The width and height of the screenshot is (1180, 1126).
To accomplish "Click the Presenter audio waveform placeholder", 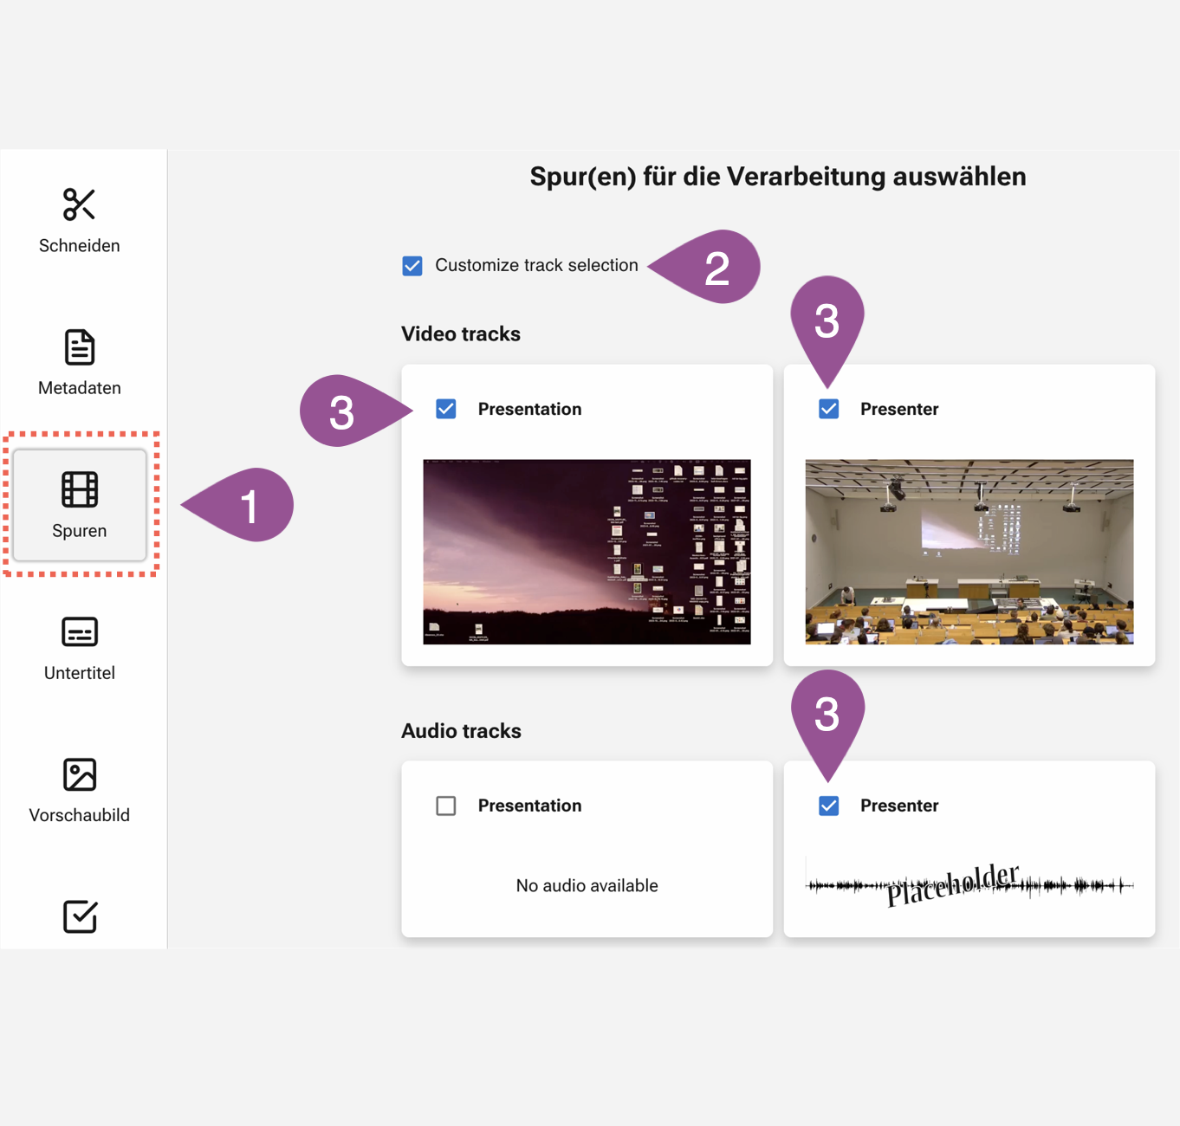I will point(969,884).
